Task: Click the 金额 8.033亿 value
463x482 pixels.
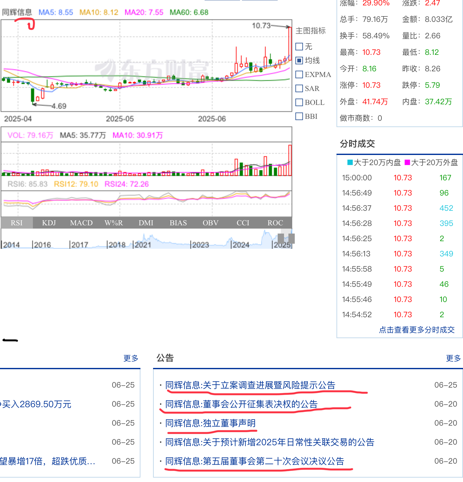Action: coord(439,19)
